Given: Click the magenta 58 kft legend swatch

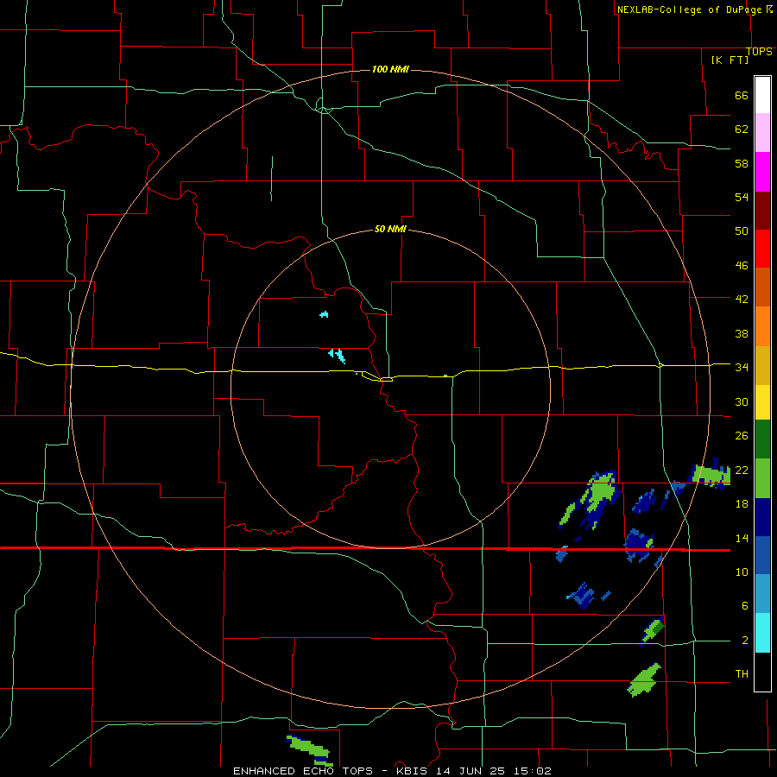Looking at the screenshot, I should (x=762, y=172).
